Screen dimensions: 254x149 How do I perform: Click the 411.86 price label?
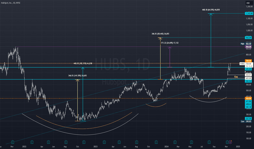point(248,101)
